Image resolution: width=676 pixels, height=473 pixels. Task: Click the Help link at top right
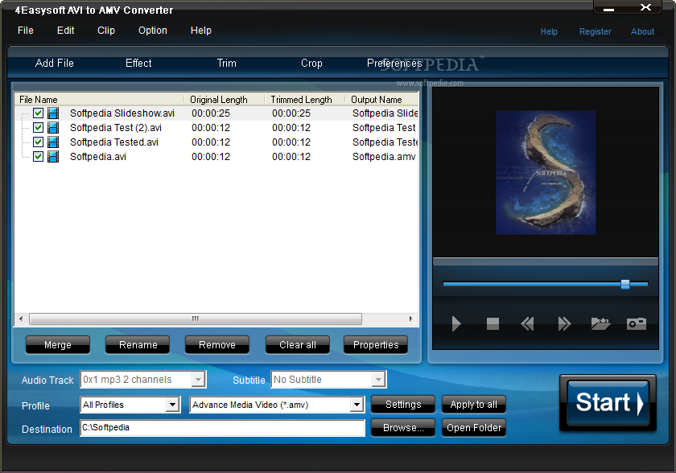[549, 31]
